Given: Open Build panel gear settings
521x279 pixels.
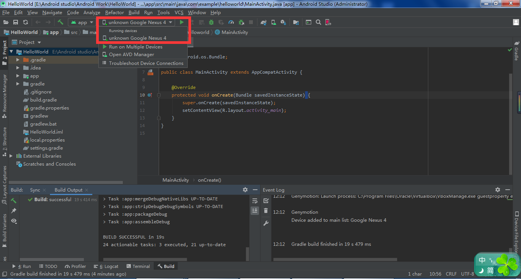Looking at the screenshot, I should (245, 190).
